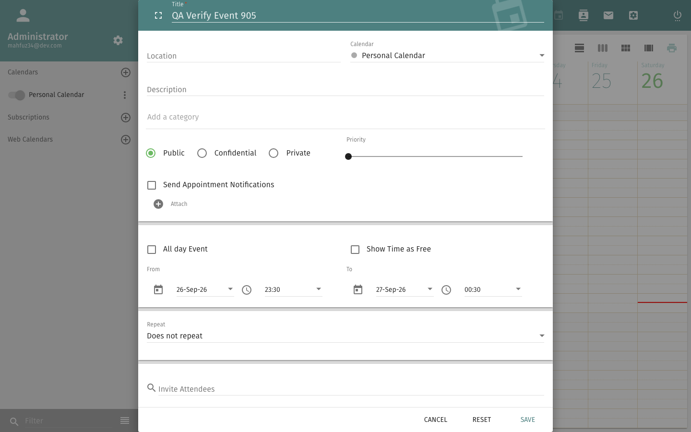The height and width of the screenshot is (432, 691).
Task: Save the event
Action: point(528,420)
